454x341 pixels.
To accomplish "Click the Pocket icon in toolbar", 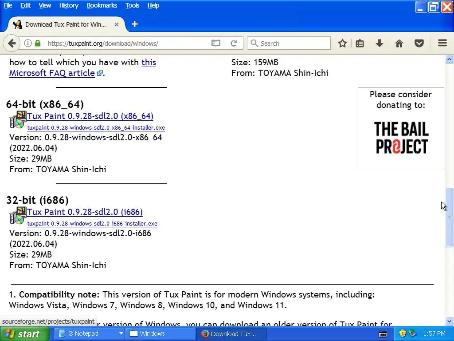I will [419, 44].
